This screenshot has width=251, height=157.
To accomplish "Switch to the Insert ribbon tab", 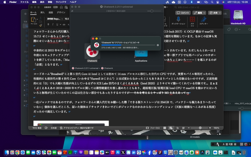I will pos(42,13).
